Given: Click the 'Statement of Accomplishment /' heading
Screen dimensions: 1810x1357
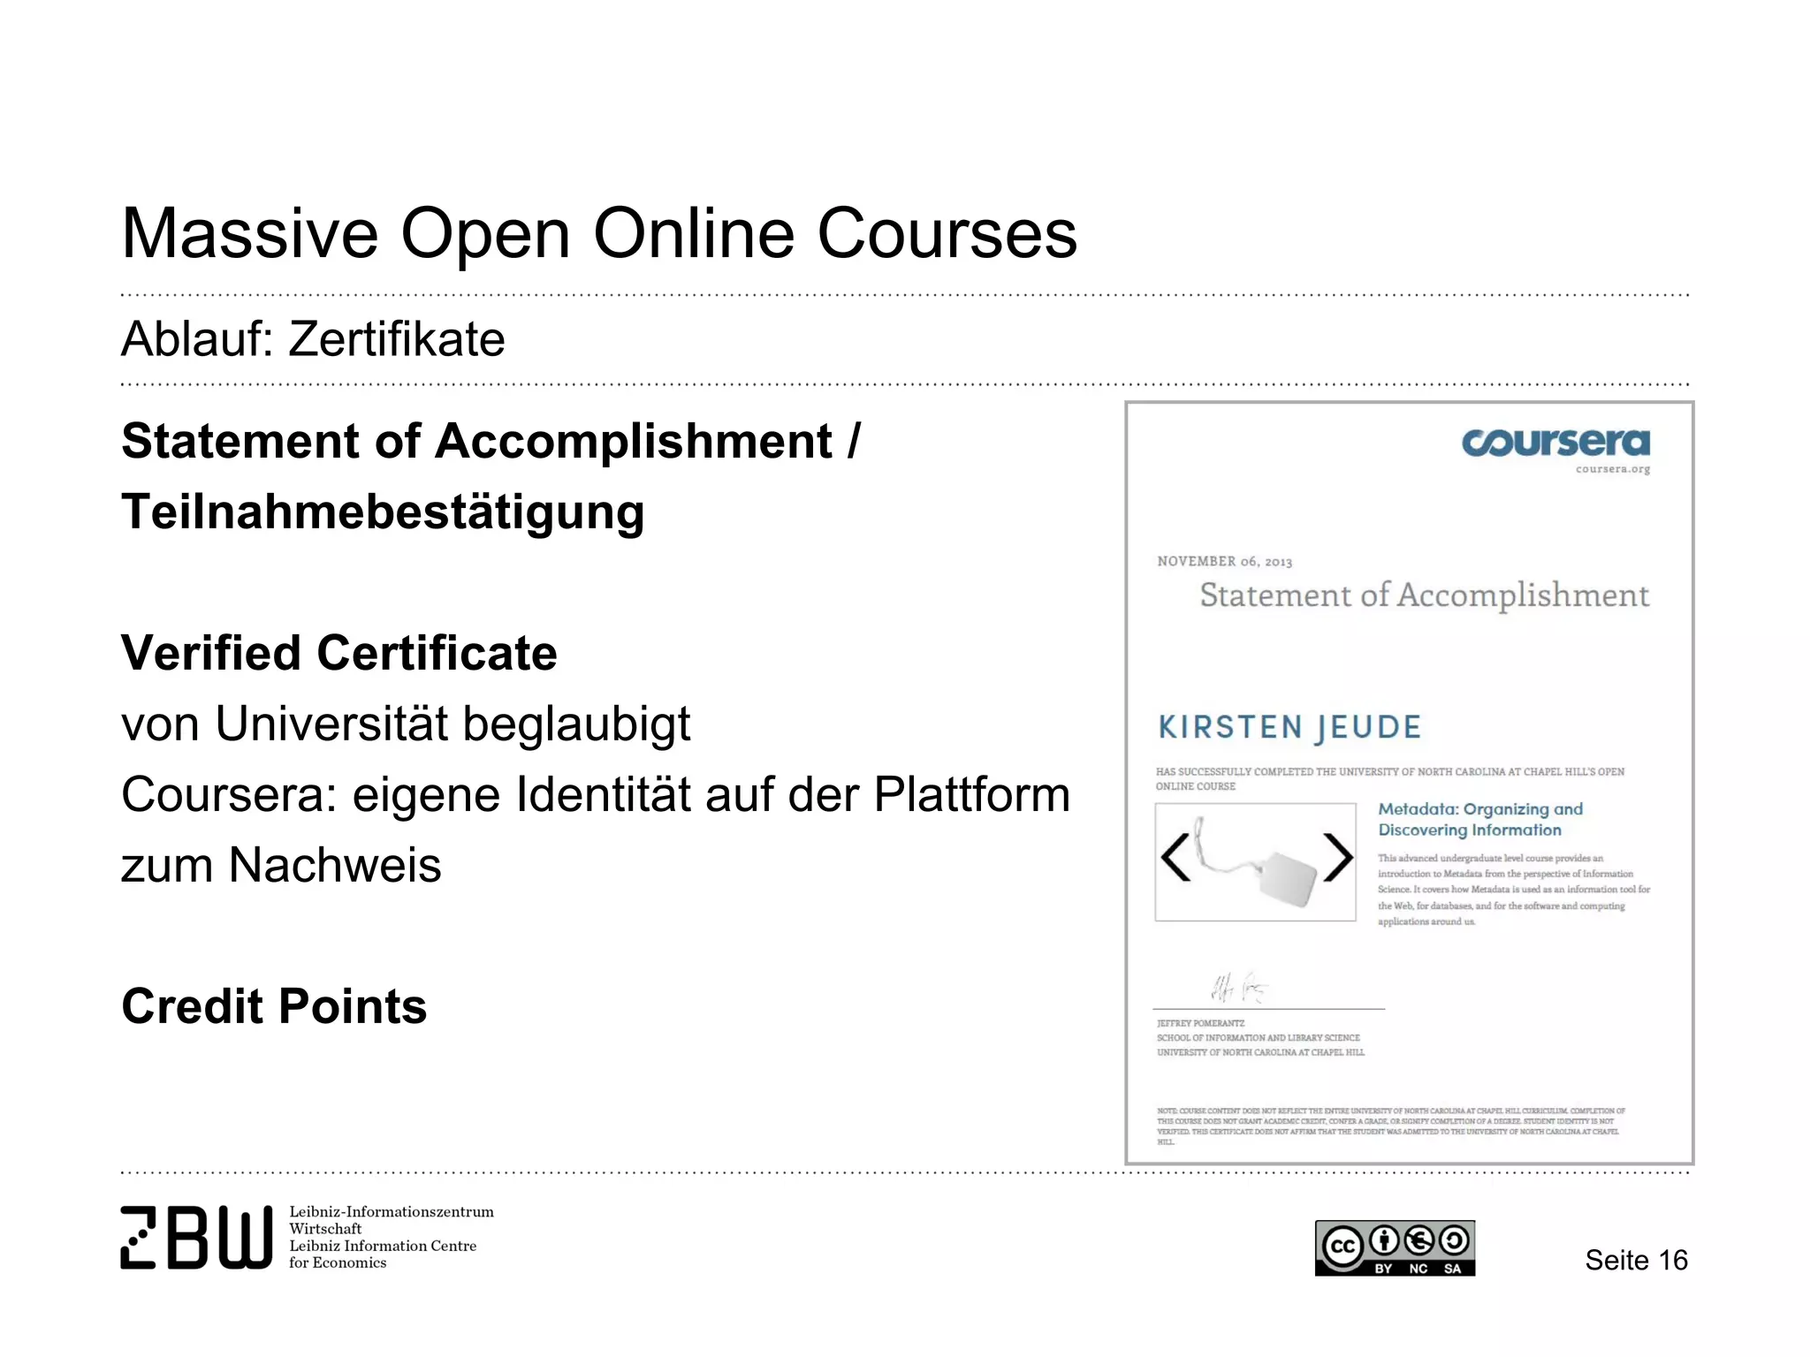Looking at the screenshot, I should (x=491, y=442).
